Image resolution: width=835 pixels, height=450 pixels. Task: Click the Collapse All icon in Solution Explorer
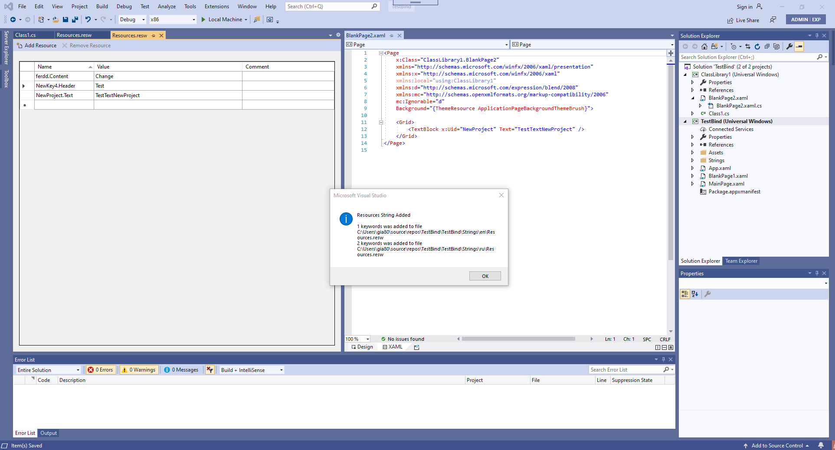767,46
